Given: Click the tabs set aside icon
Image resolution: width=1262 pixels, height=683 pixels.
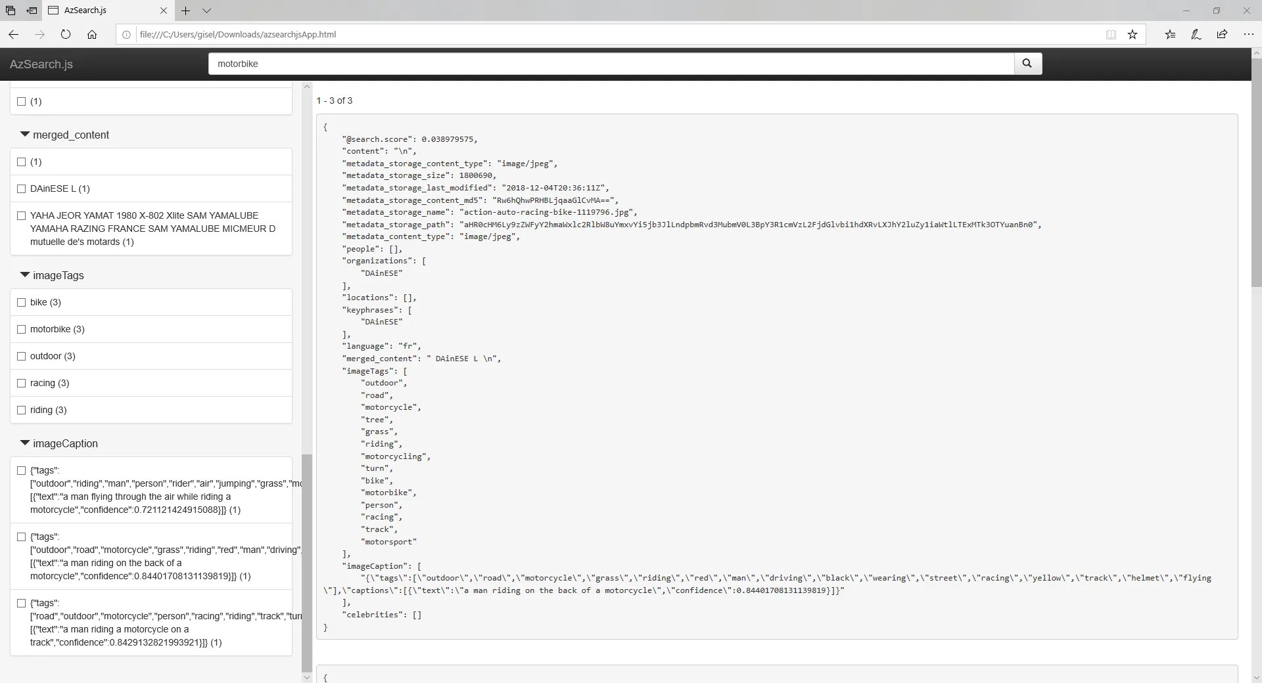Looking at the screenshot, I should click(x=11, y=11).
